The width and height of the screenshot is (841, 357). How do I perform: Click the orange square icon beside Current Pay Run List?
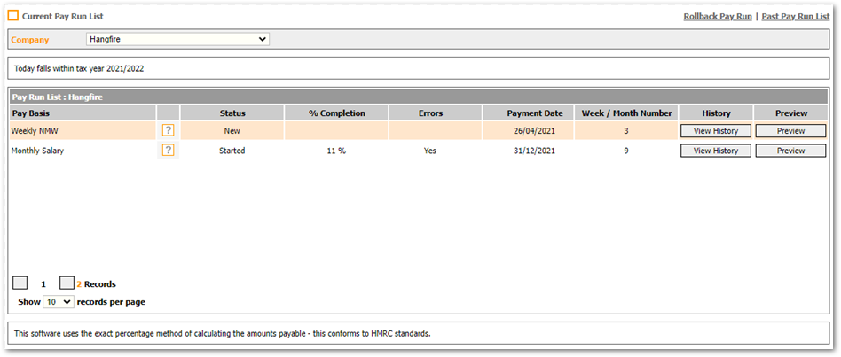[13, 16]
